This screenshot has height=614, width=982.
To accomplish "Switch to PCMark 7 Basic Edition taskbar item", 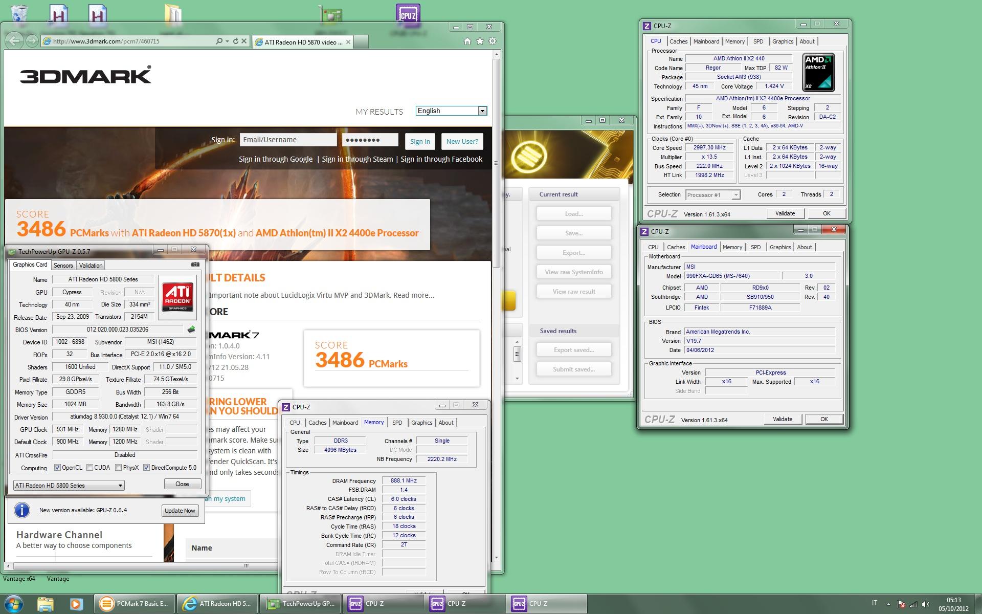I will pos(135,604).
